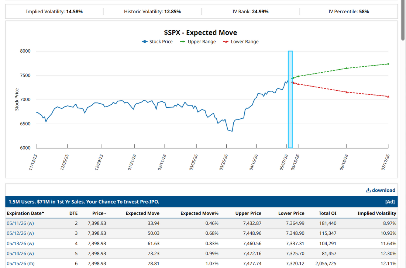Open the 05/15/26 (m) monthly expiration link
The image size is (406, 268).
click(x=20, y=264)
